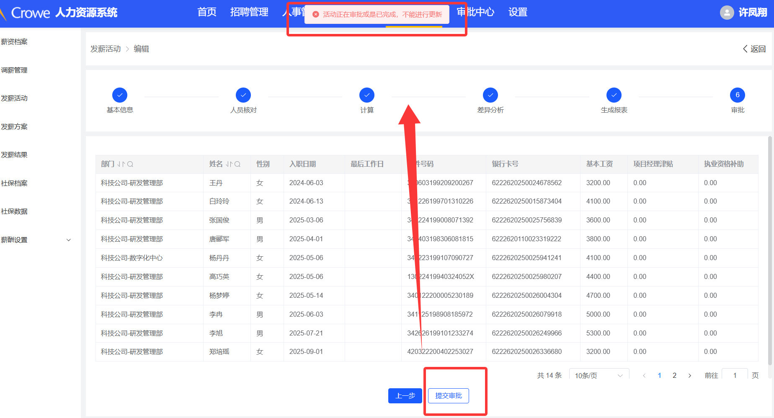Select 发薪方案 in the left sidebar
Viewport: 774px width, 418px height.
14,126
